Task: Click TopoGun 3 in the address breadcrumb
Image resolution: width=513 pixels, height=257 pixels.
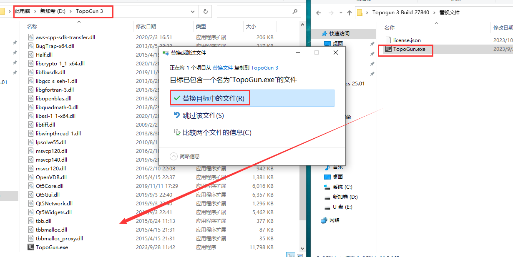Action: point(89,12)
